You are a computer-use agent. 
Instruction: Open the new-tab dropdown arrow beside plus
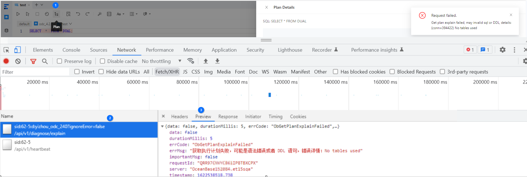pyautogui.click(x=42, y=5)
